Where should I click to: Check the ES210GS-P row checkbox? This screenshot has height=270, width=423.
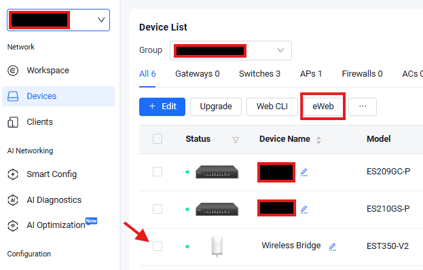coord(158,209)
